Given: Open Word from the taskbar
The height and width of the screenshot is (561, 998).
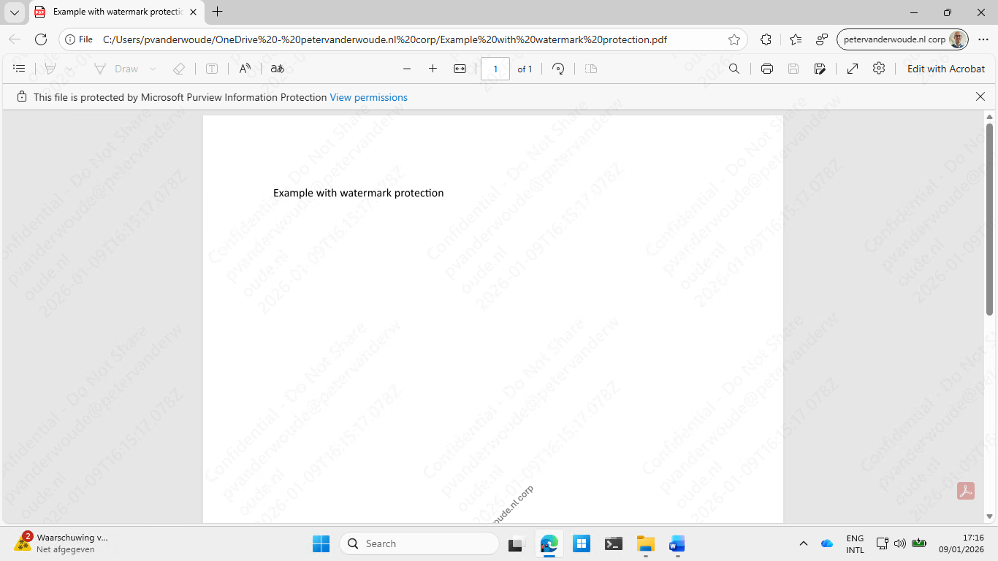Looking at the screenshot, I should coord(677,543).
